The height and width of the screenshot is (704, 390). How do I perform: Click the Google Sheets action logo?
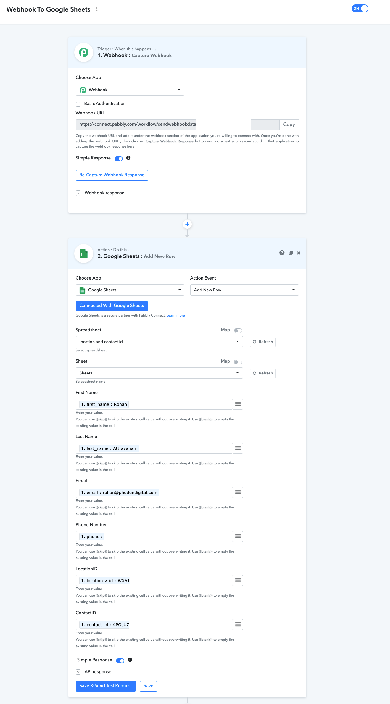click(x=84, y=253)
